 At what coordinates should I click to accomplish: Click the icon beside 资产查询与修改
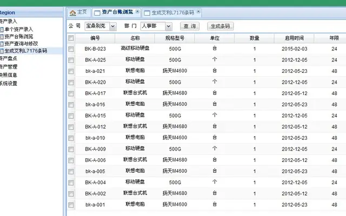(2, 44)
